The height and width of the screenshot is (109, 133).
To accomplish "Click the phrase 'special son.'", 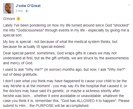I will (13, 35).
